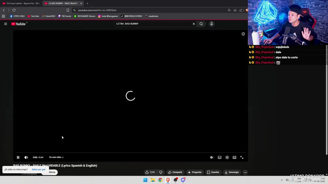Open the player settings gear
The width and height of the screenshot is (328, 184).
point(227,157)
